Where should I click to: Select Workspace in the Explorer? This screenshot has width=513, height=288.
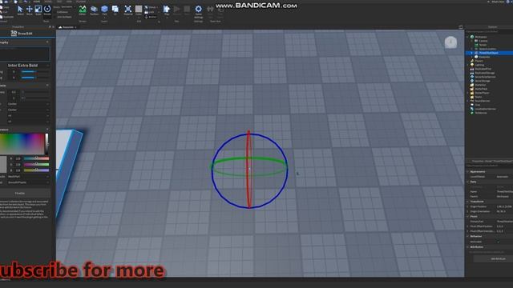click(480, 37)
